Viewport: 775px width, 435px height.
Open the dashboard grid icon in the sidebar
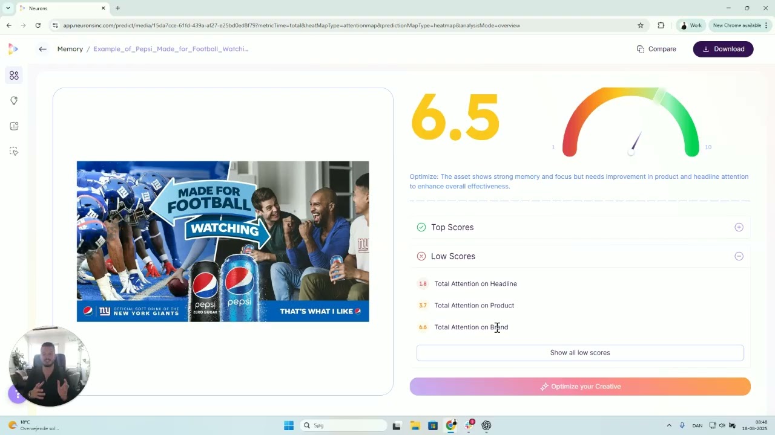pos(14,76)
